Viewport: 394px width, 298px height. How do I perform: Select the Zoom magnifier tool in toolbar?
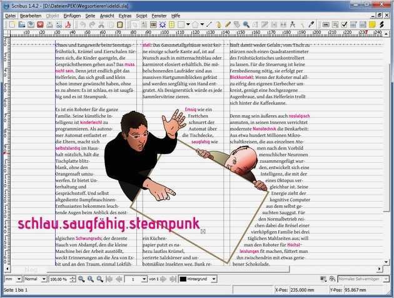tap(246, 24)
